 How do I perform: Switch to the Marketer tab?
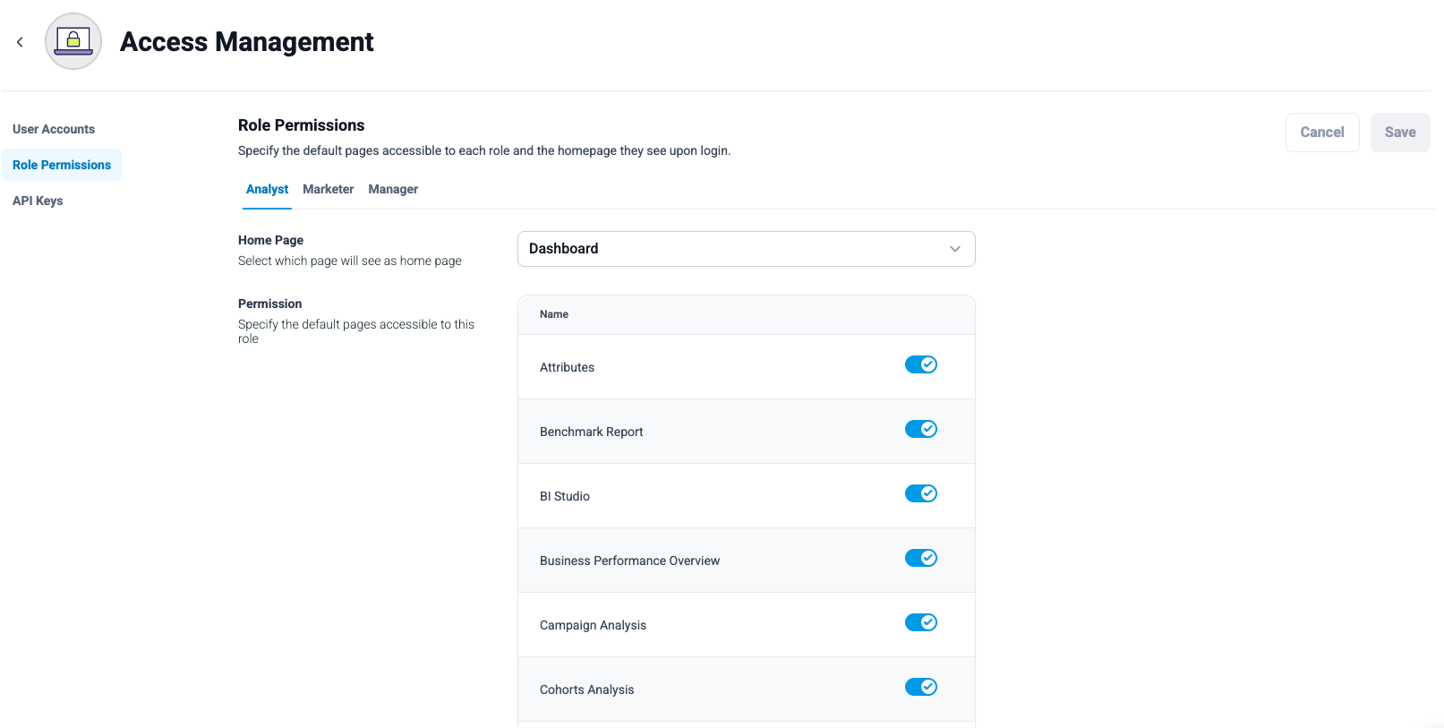328,189
